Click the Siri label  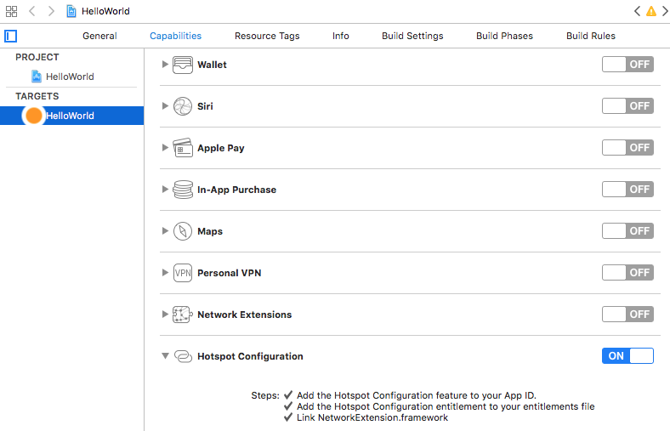(205, 106)
